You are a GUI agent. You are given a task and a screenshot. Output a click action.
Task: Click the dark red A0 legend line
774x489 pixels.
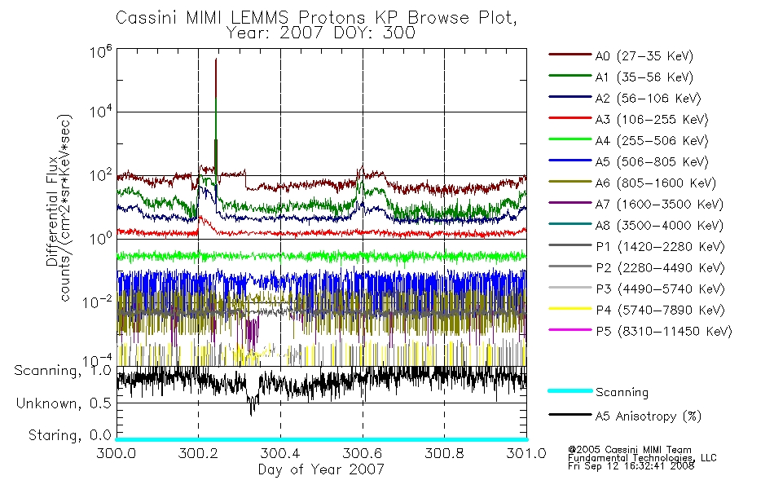tap(570, 55)
